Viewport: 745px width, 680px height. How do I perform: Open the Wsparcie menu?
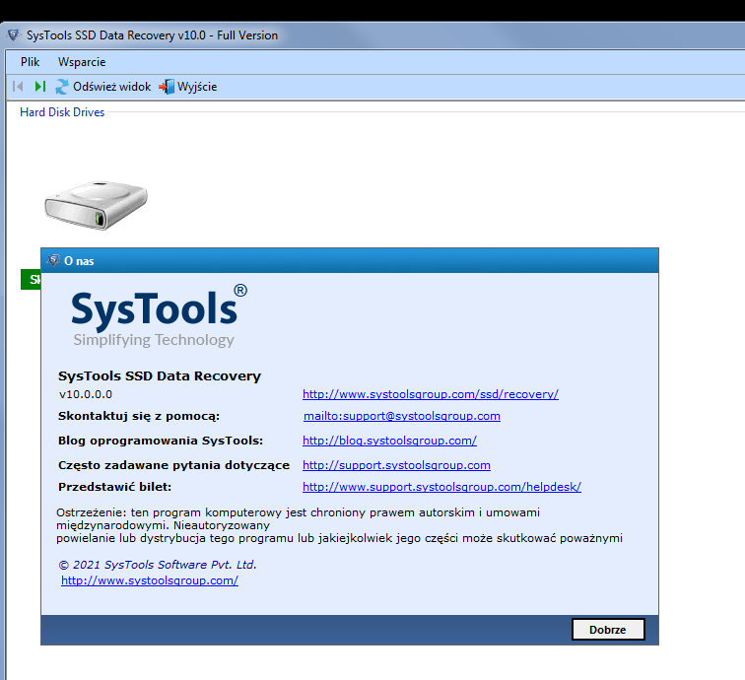pyautogui.click(x=82, y=62)
